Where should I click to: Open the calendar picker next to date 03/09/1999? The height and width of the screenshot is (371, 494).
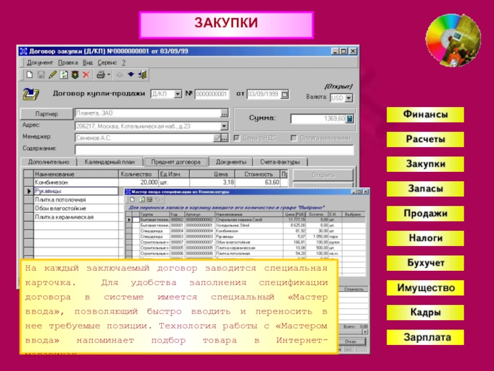pos(285,94)
